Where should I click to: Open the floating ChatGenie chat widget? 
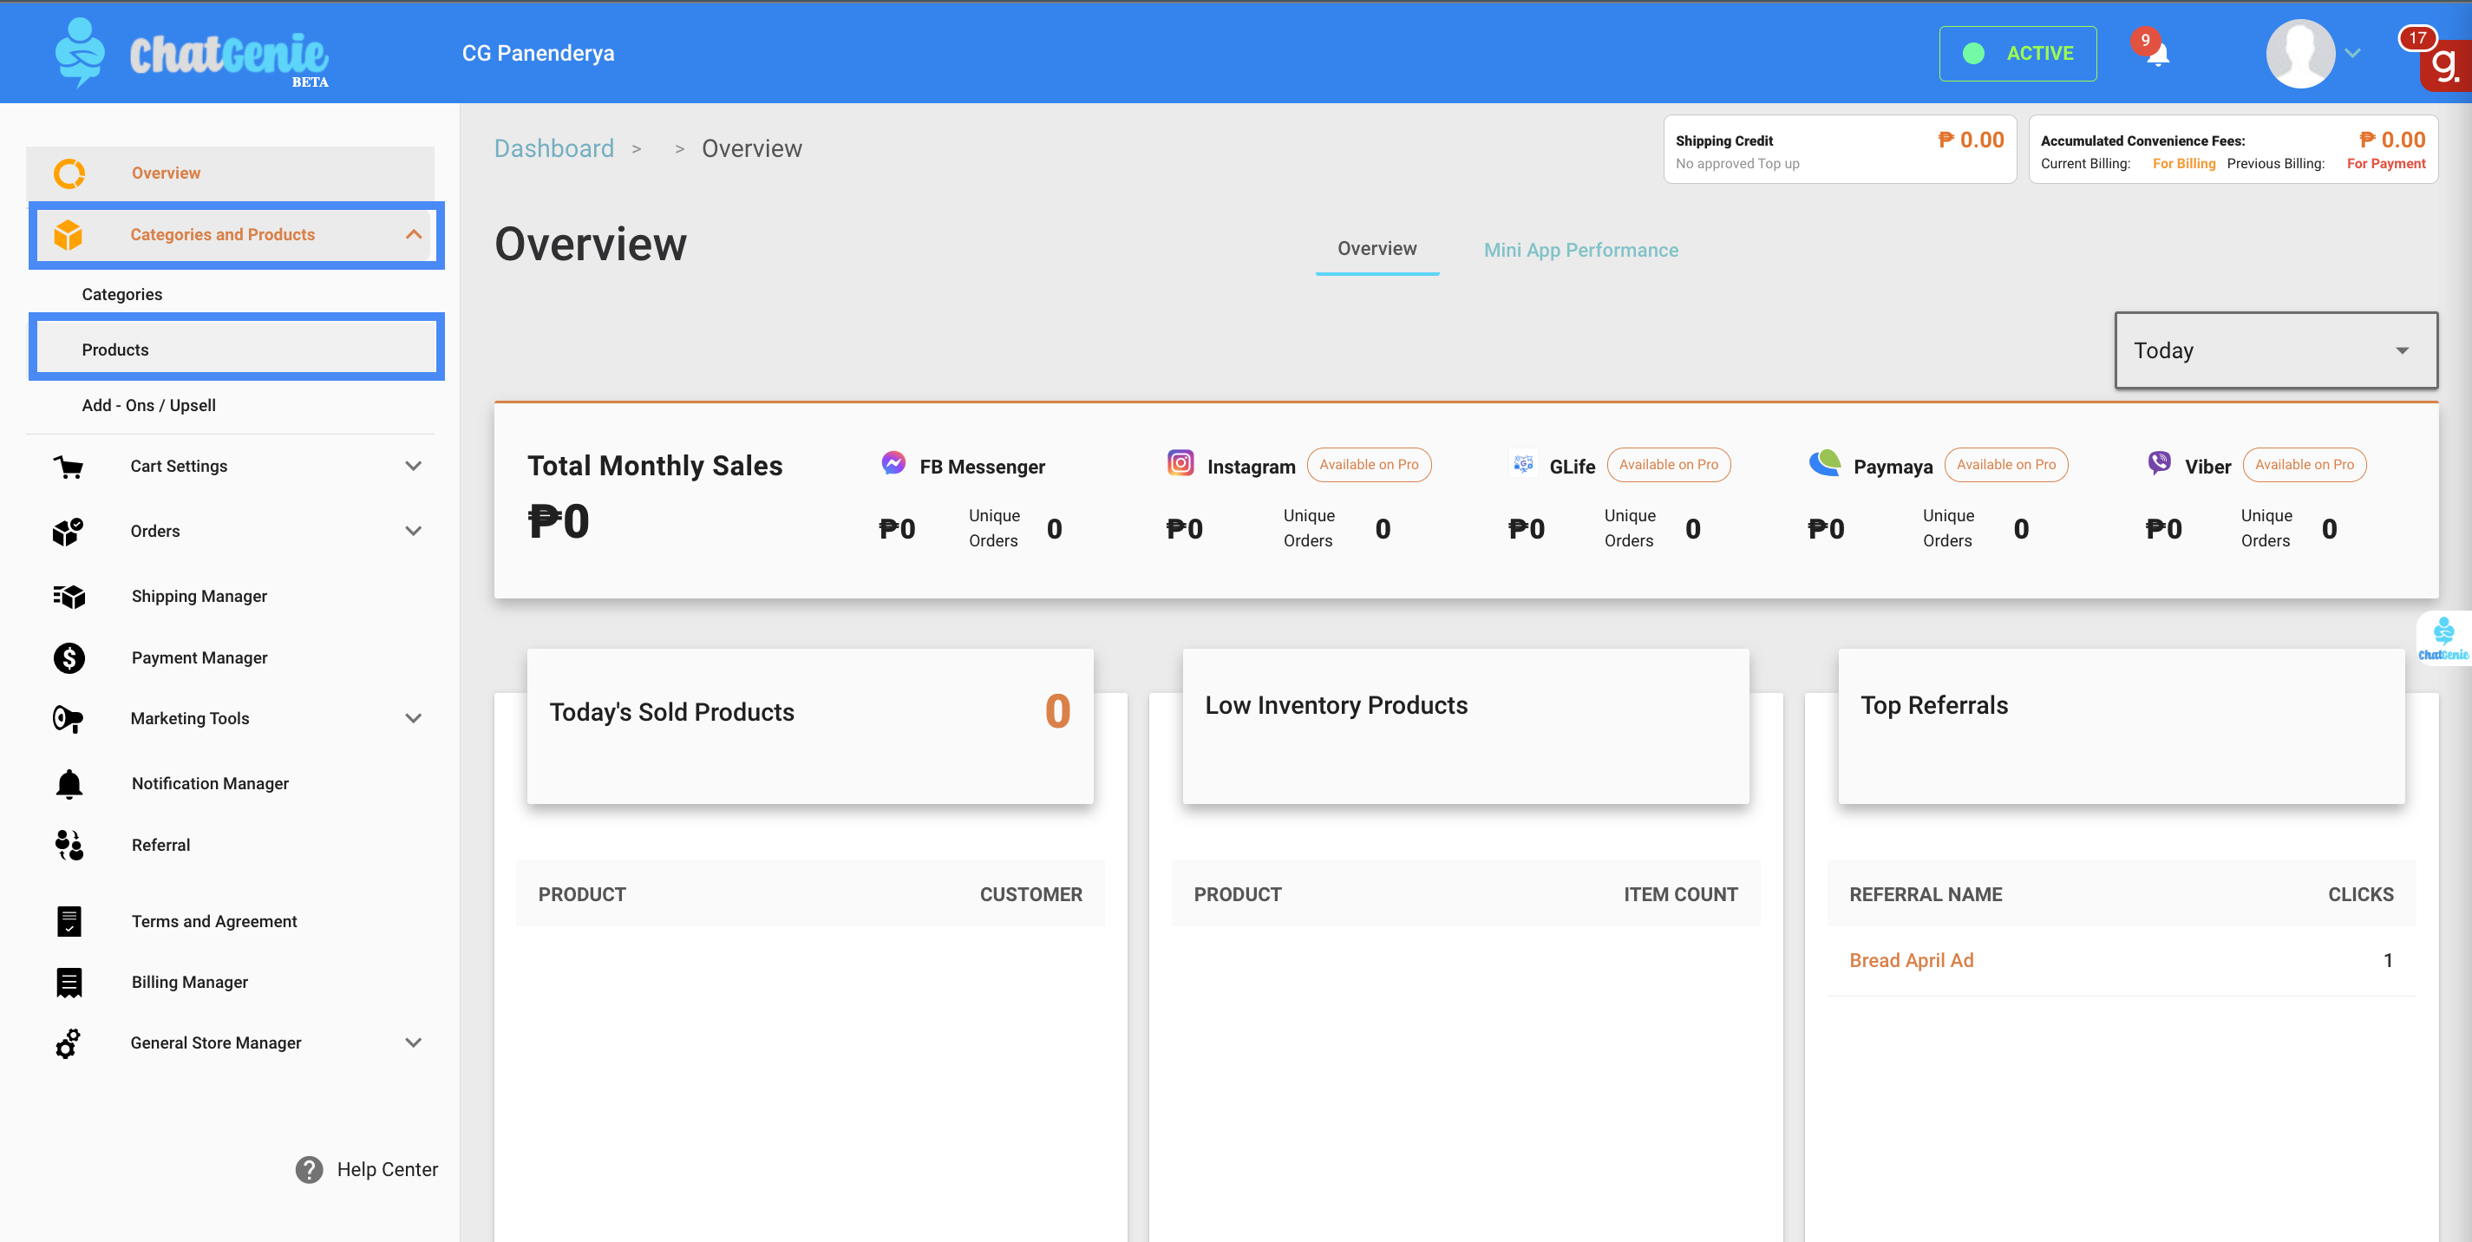(x=2443, y=639)
